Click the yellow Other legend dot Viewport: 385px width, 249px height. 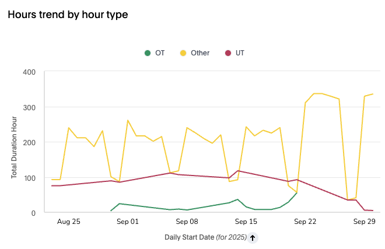click(183, 53)
